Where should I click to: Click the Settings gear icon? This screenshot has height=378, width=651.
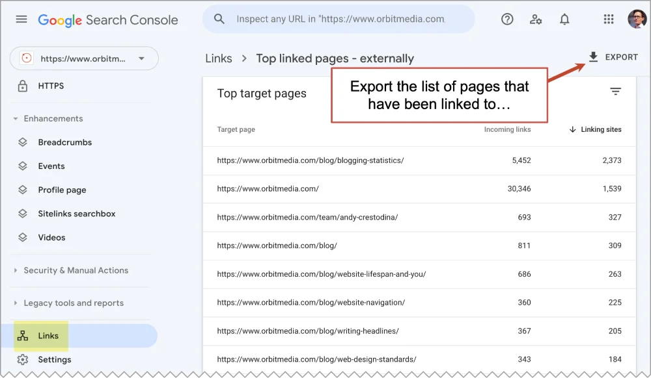click(23, 359)
